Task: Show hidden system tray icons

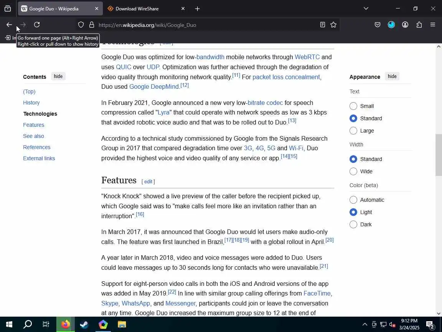Action: pyautogui.click(x=365, y=324)
